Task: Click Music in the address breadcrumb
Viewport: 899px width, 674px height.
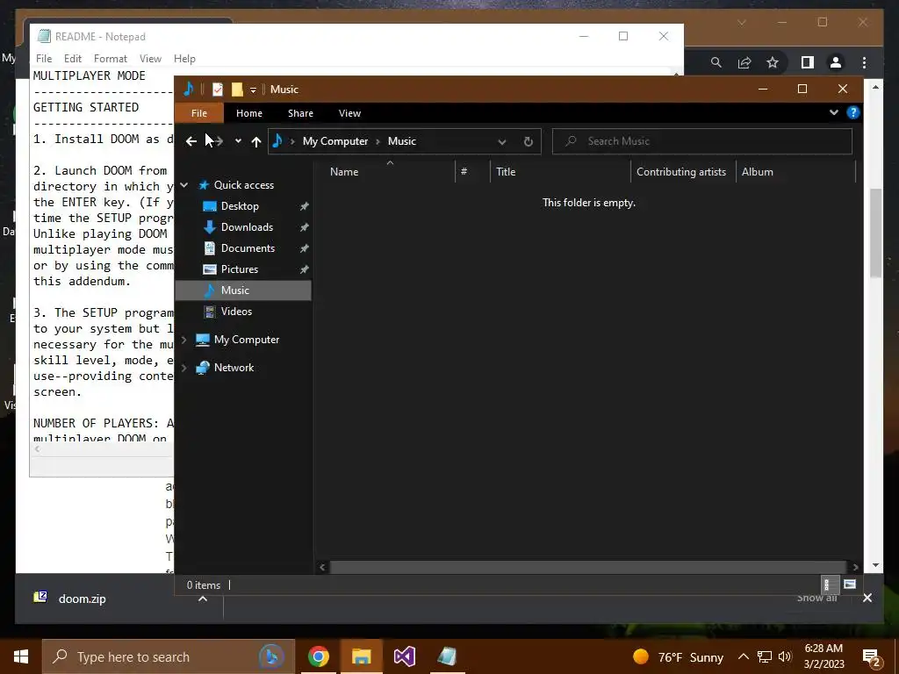Action: click(402, 141)
